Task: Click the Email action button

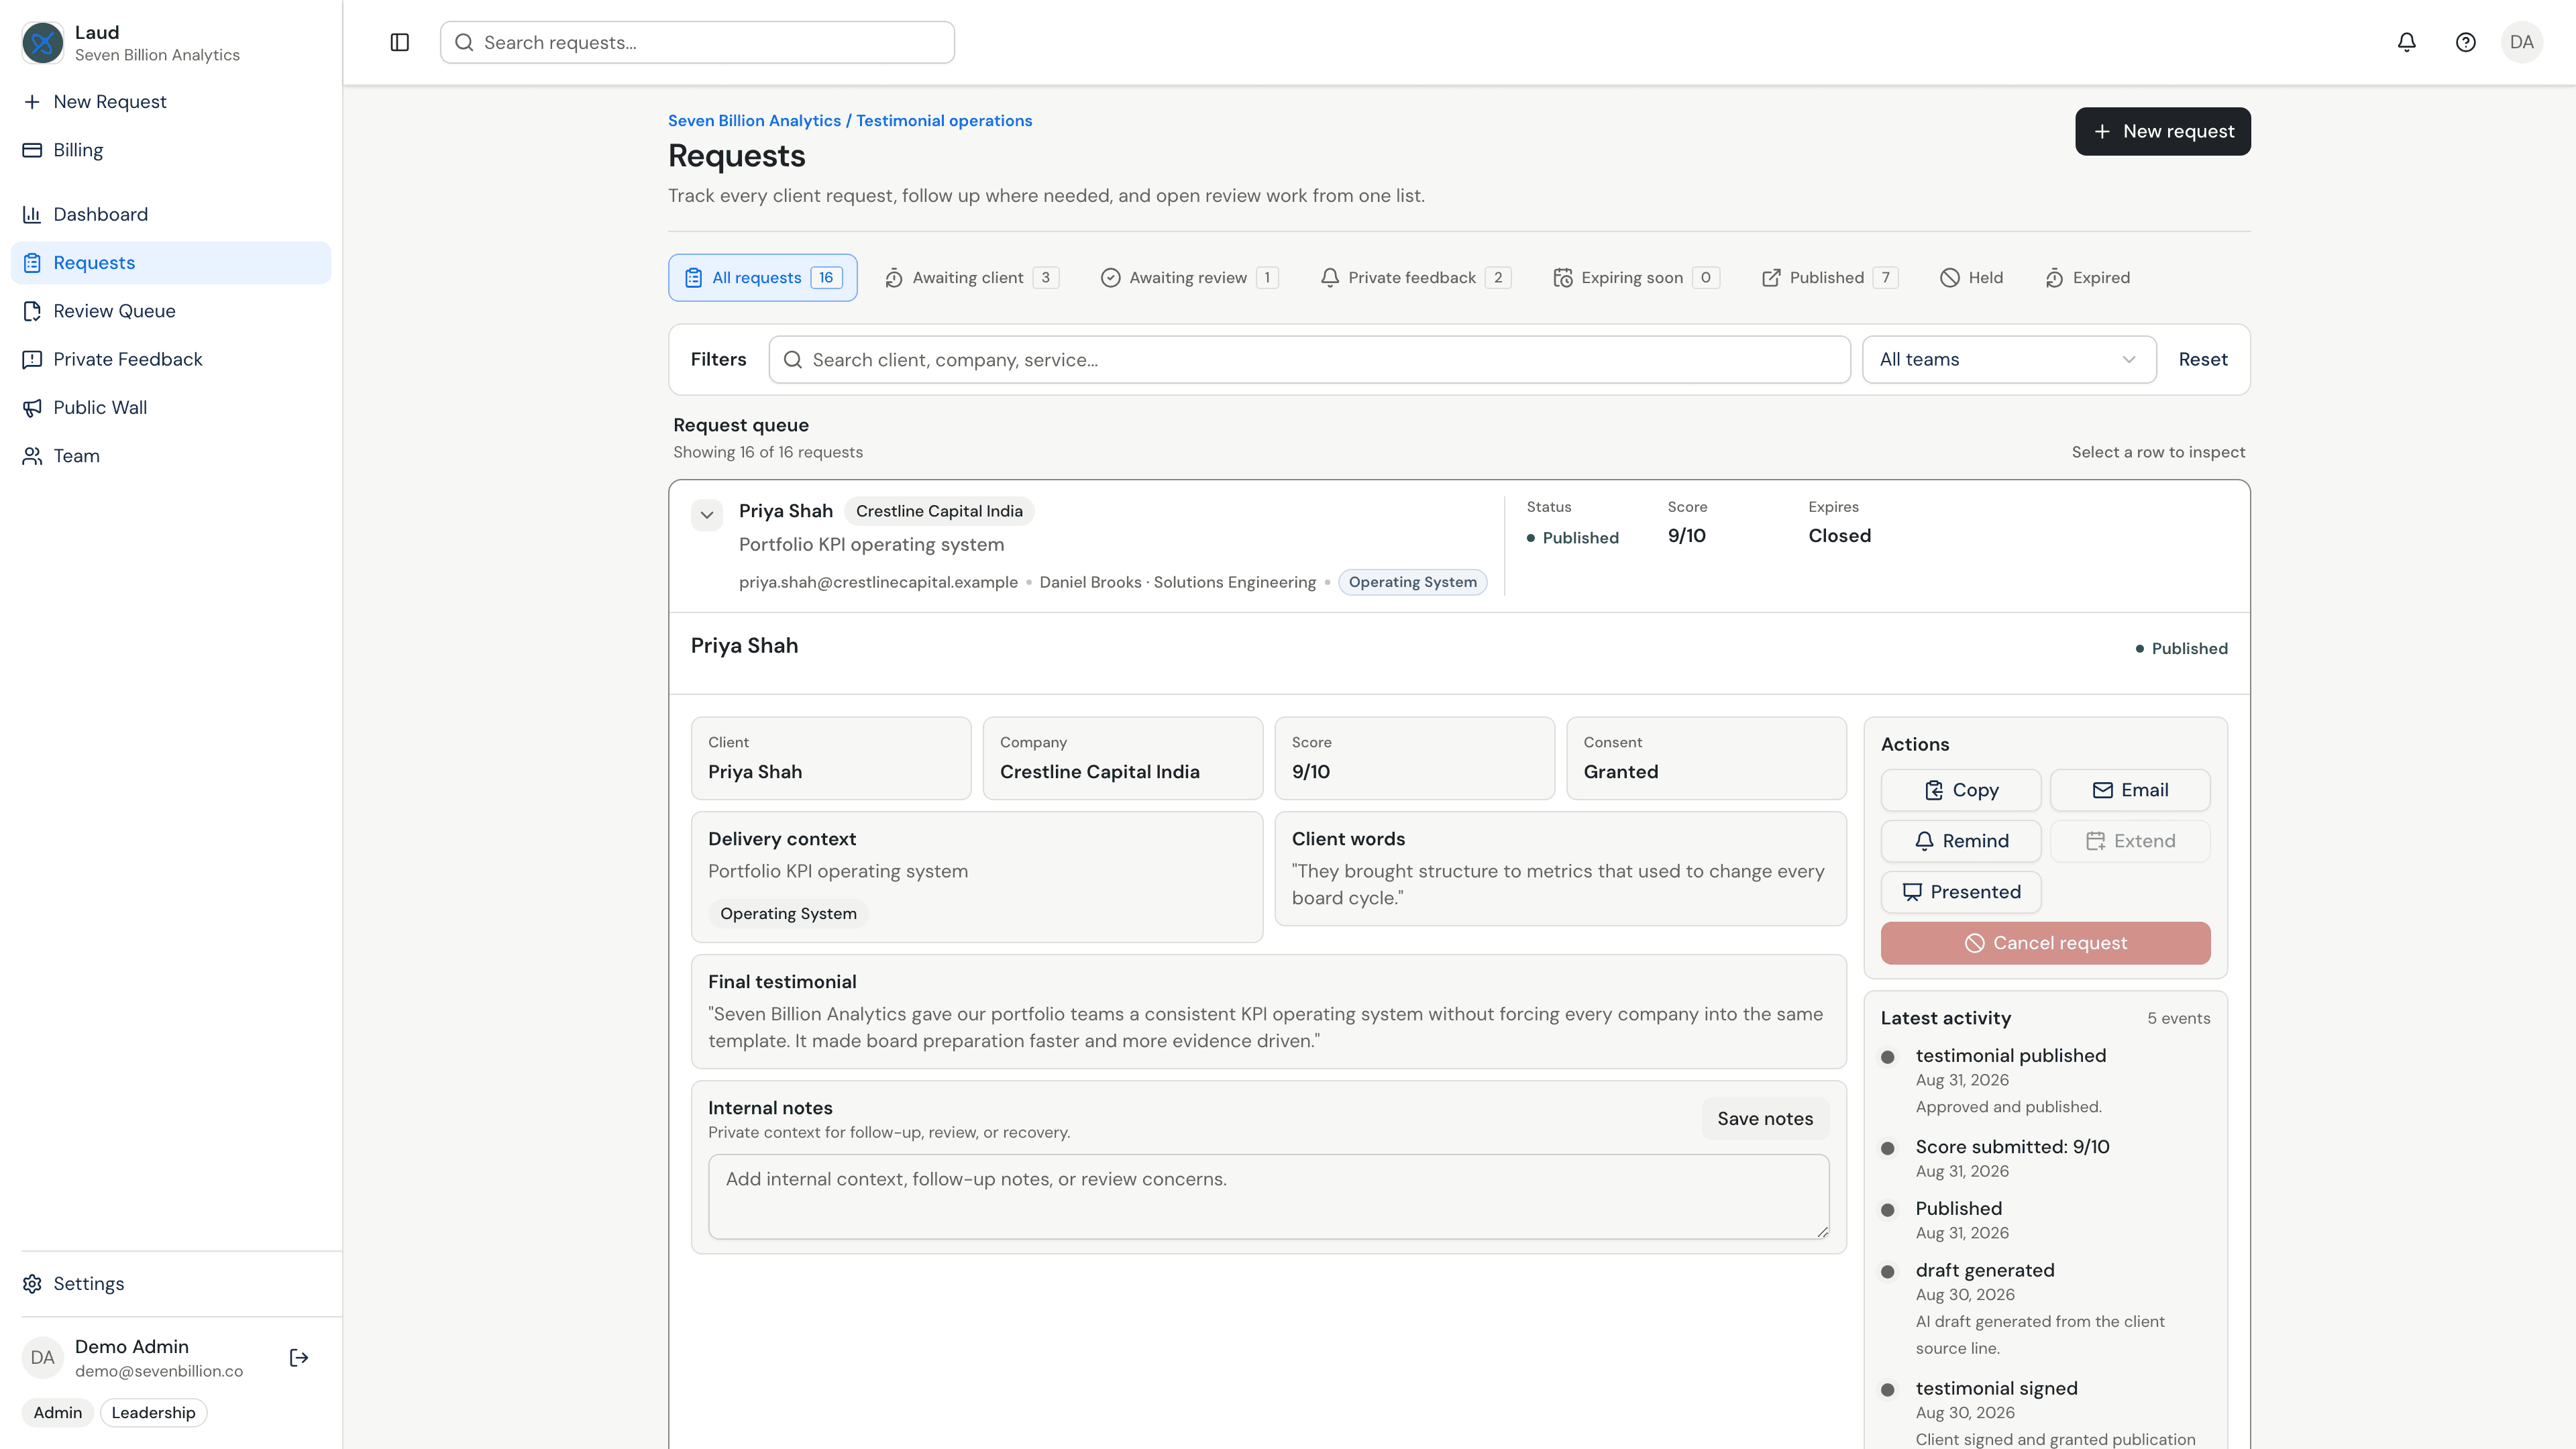Action: (x=2129, y=790)
